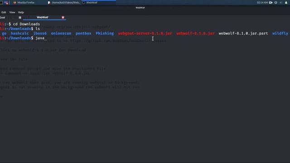Click the WebWolf window title text
290x163 pixels.
tap(140, 8)
